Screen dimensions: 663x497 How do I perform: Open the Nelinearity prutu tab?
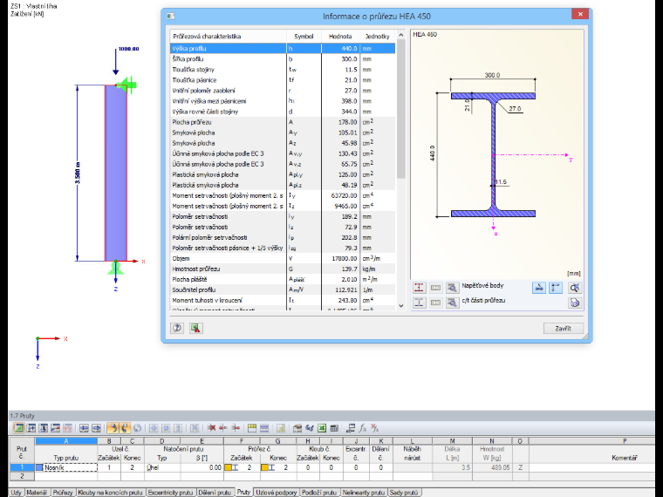364,493
